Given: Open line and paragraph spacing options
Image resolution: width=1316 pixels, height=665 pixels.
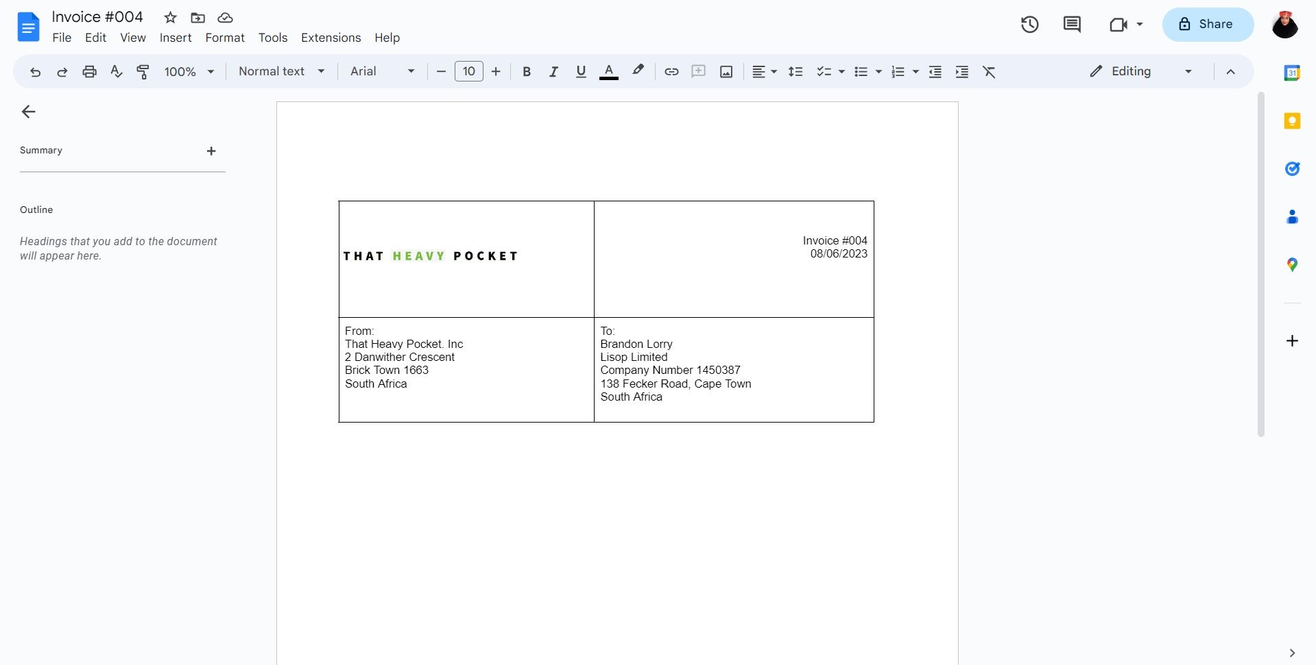Looking at the screenshot, I should (795, 71).
